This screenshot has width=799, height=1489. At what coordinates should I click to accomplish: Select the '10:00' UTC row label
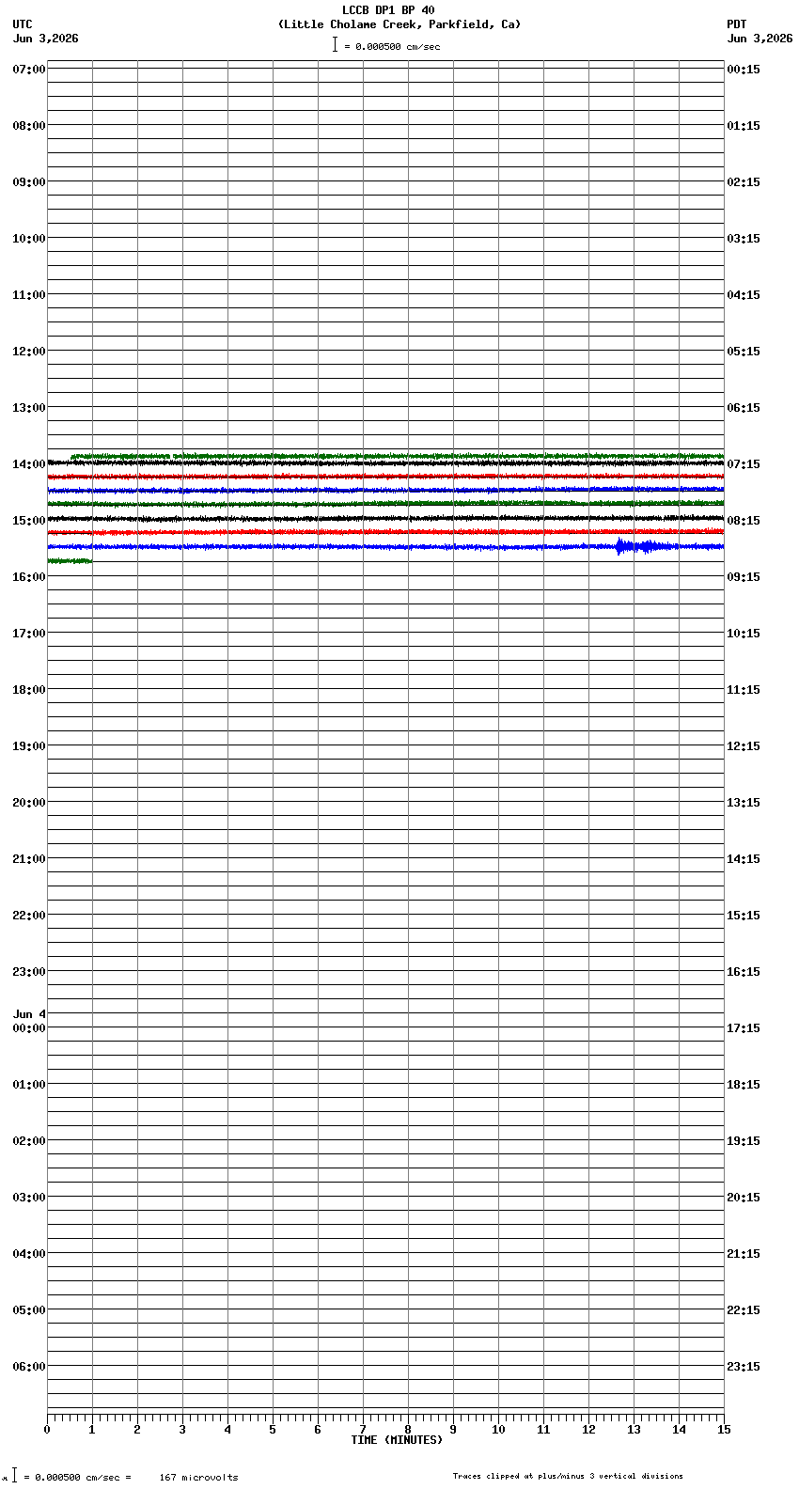(x=29, y=239)
